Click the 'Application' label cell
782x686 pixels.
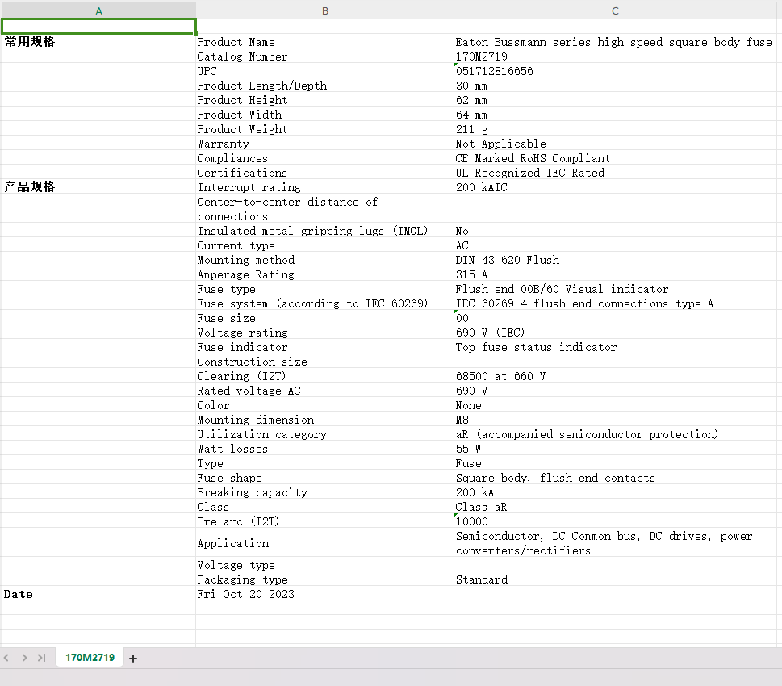[x=324, y=542]
